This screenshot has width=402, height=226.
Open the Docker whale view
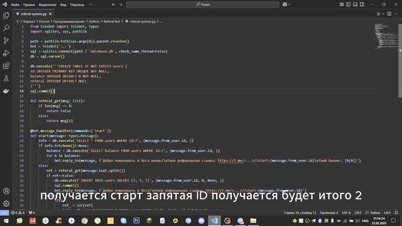pyautogui.click(x=6, y=91)
